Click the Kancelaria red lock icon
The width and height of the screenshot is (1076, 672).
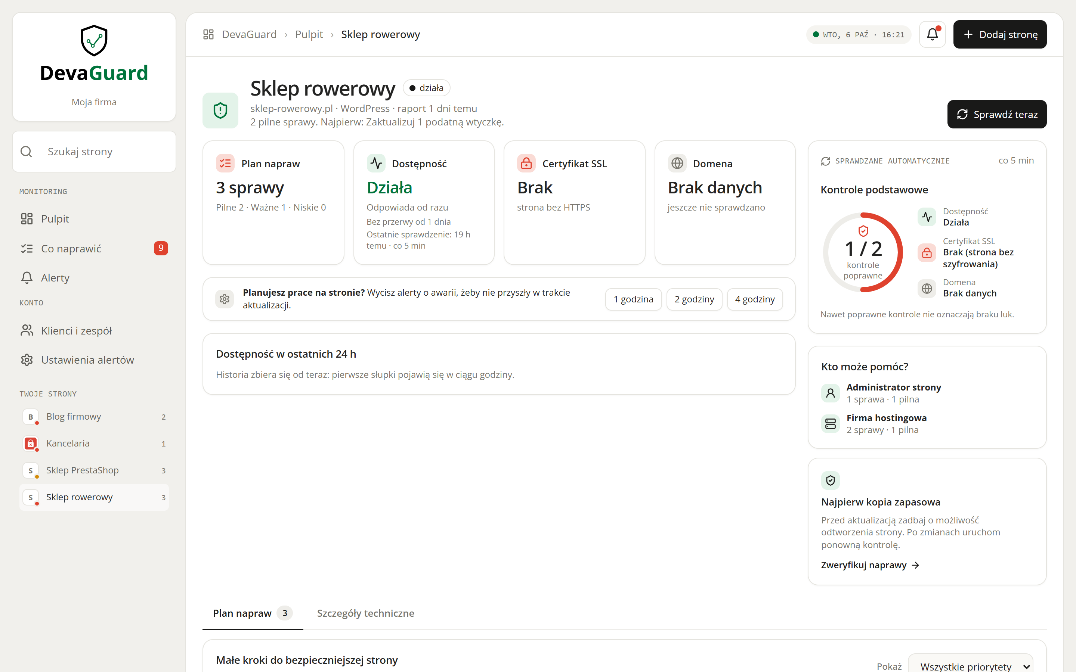click(30, 443)
